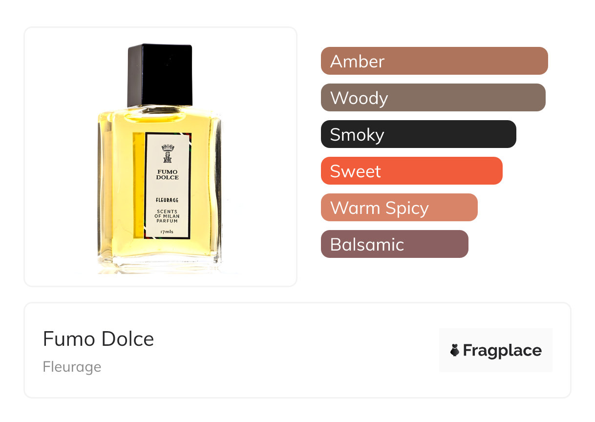Screen dimensions: 595x422
Task: Select the Woody accord bar
Action: [433, 98]
